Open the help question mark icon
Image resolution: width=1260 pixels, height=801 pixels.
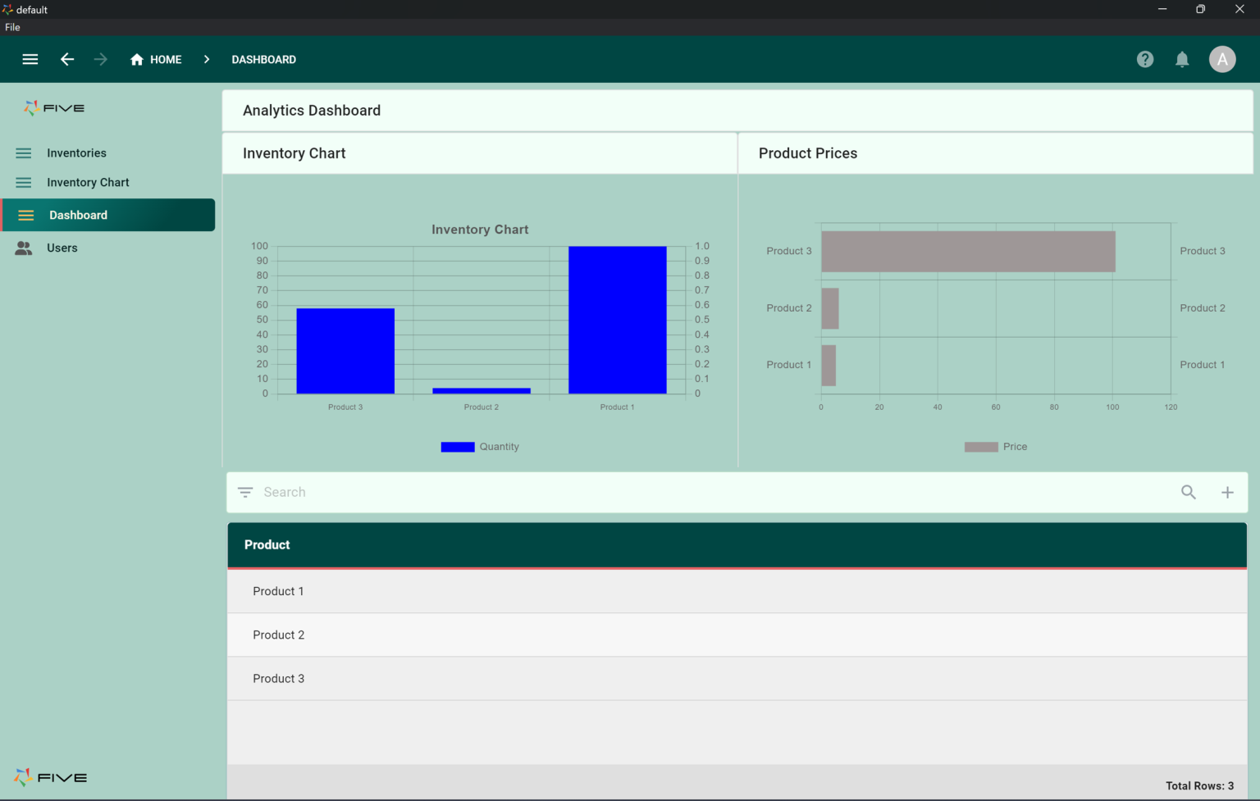(x=1145, y=59)
